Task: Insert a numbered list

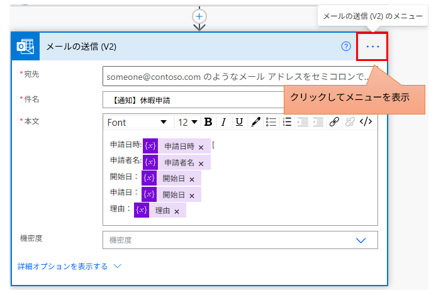Action: pyautogui.click(x=287, y=122)
